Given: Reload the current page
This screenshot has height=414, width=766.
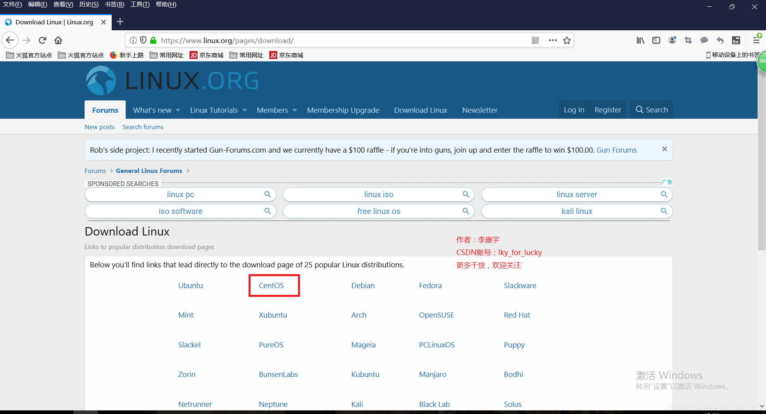Looking at the screenshot, I should pyautogui.click(x=43, y=40).
